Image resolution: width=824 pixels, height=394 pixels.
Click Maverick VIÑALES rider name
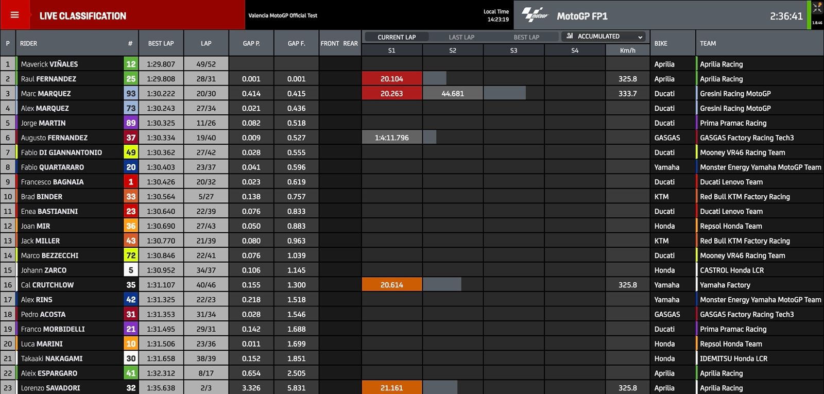(49, 64)
